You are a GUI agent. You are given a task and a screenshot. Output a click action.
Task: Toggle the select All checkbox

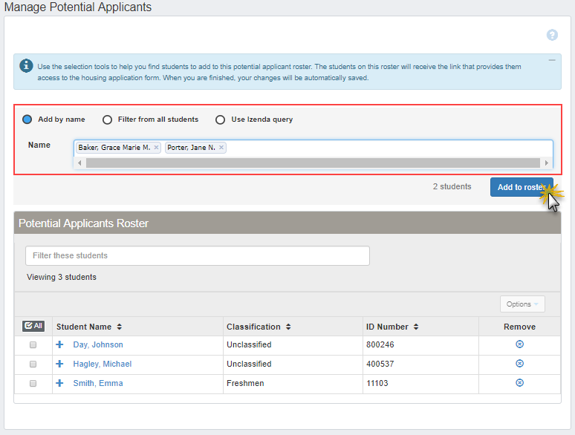point(33,326)
